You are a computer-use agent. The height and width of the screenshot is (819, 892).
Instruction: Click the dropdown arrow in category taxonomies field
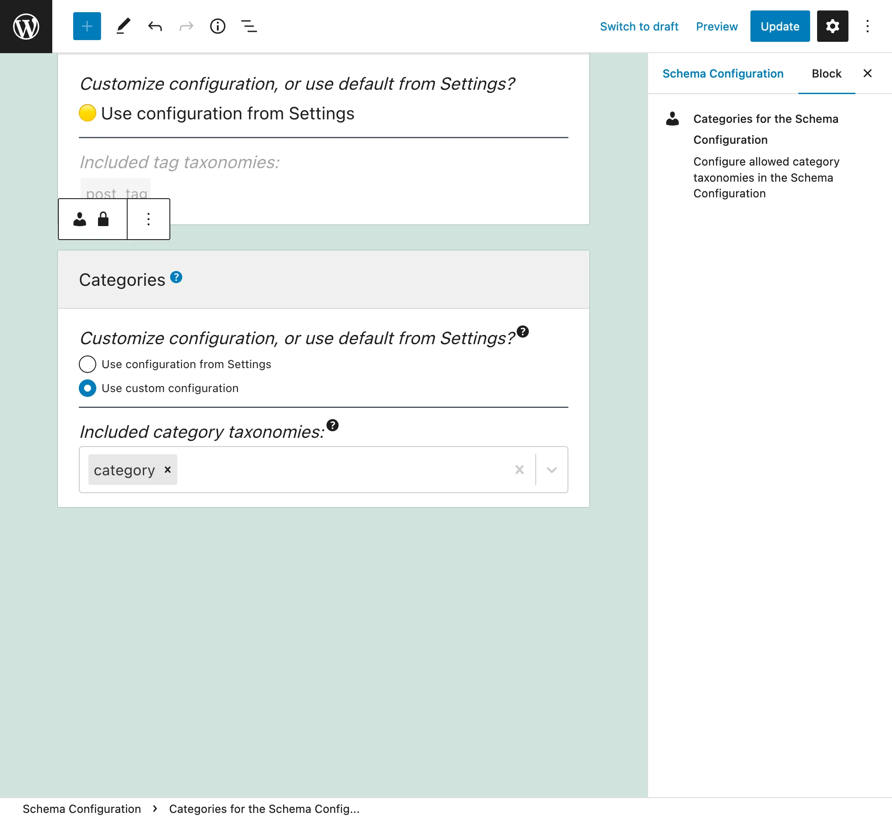(552, 469)
